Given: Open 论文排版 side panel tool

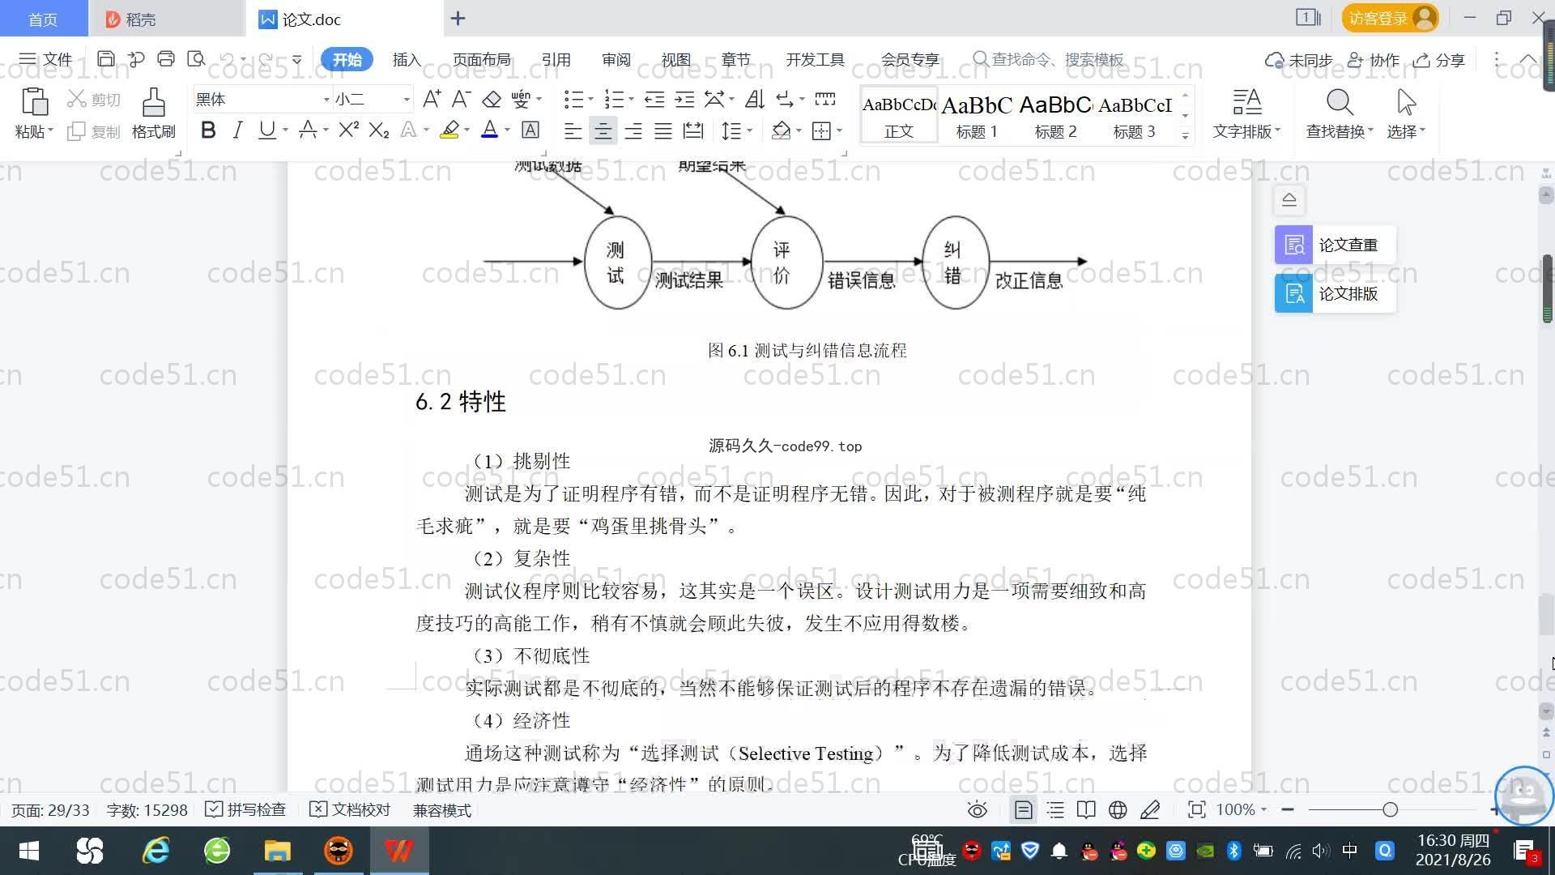Looking at the screenshot, I should pos(1335,293).
